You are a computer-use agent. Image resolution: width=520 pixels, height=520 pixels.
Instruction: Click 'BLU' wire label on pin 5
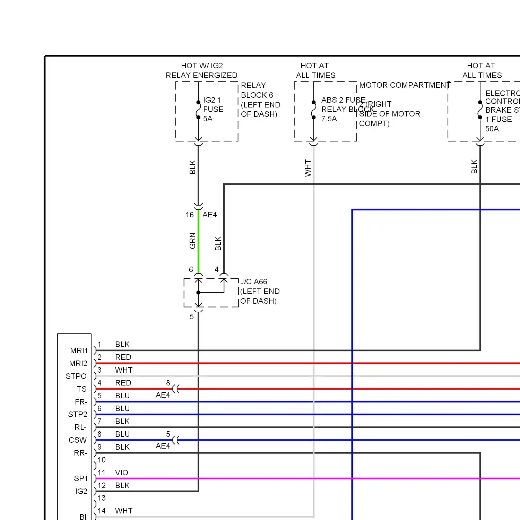[122, 396]
